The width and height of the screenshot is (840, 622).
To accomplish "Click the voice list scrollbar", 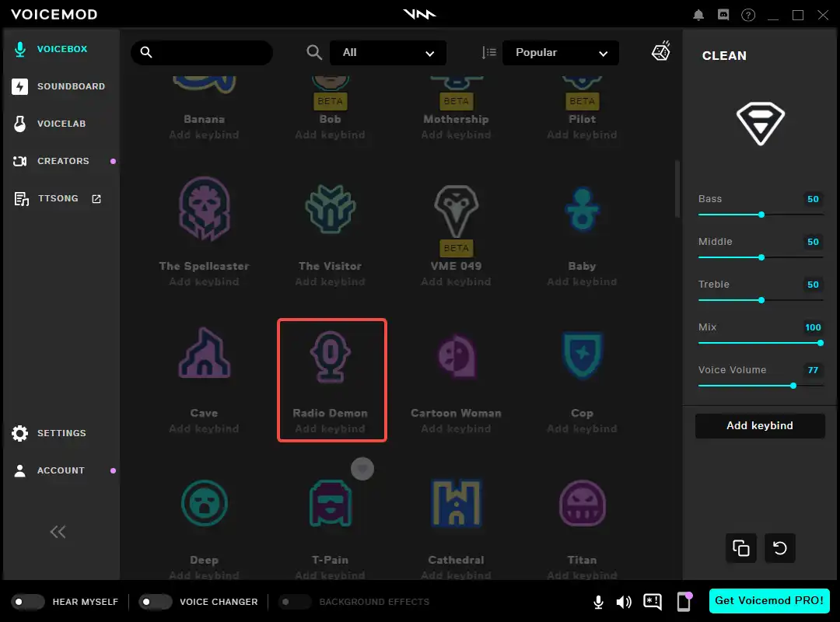I will tap(677, 189).
